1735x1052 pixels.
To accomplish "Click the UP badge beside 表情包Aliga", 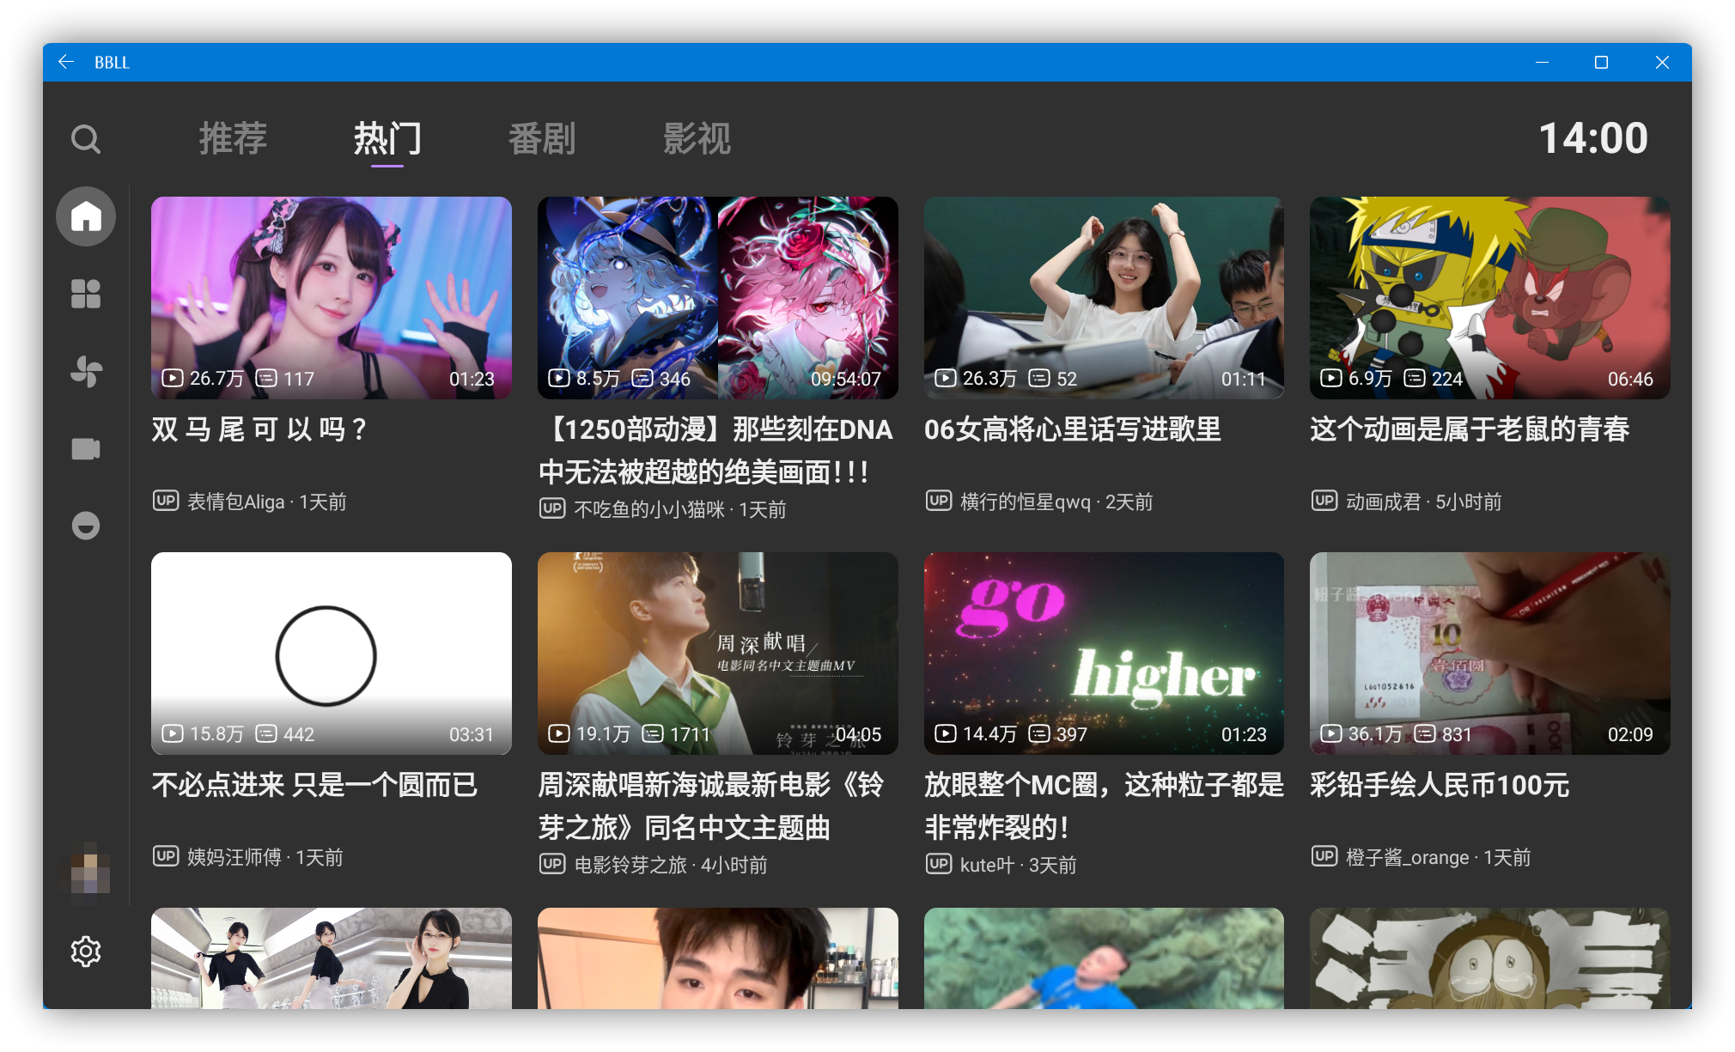I will click(165, 501).
